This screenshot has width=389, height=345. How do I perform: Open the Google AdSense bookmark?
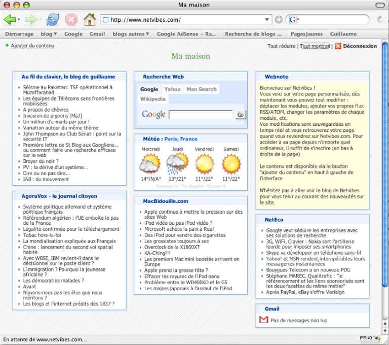pos(186,34)
